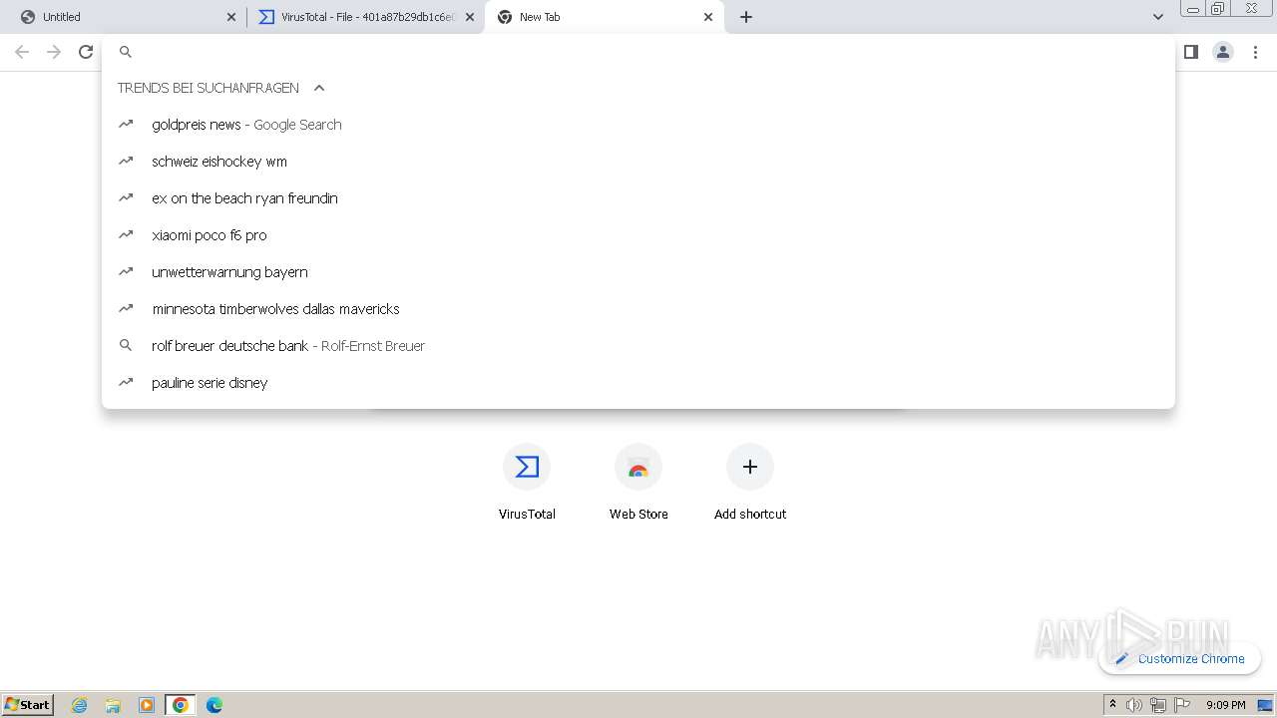Close the VirusTotal tab
This screenshot has width=1277, height=718.
[470, 17]
